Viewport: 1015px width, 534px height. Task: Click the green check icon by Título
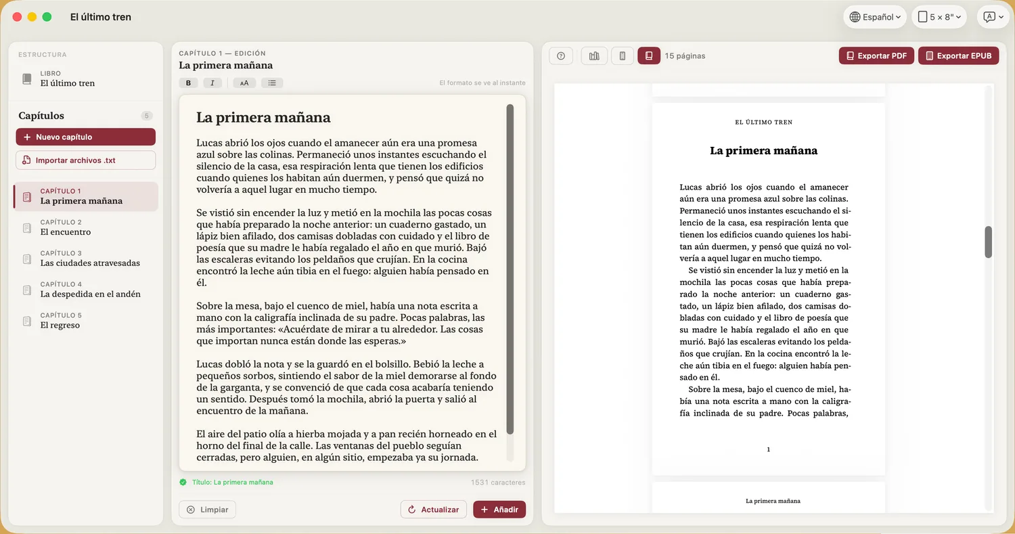pyautogui.click(x=183, y=483)
